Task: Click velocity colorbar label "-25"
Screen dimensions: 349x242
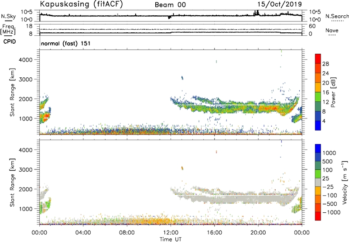Action: click(328, 187)
